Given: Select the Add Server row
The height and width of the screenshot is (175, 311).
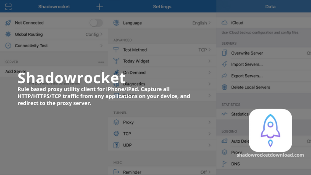Looking at the screenshot, I should [x=54, y=71].
